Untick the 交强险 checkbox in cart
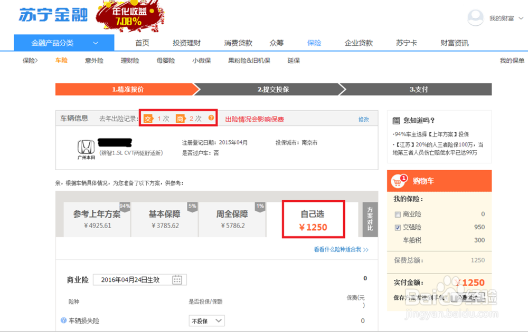 click(x=398, y=228)
